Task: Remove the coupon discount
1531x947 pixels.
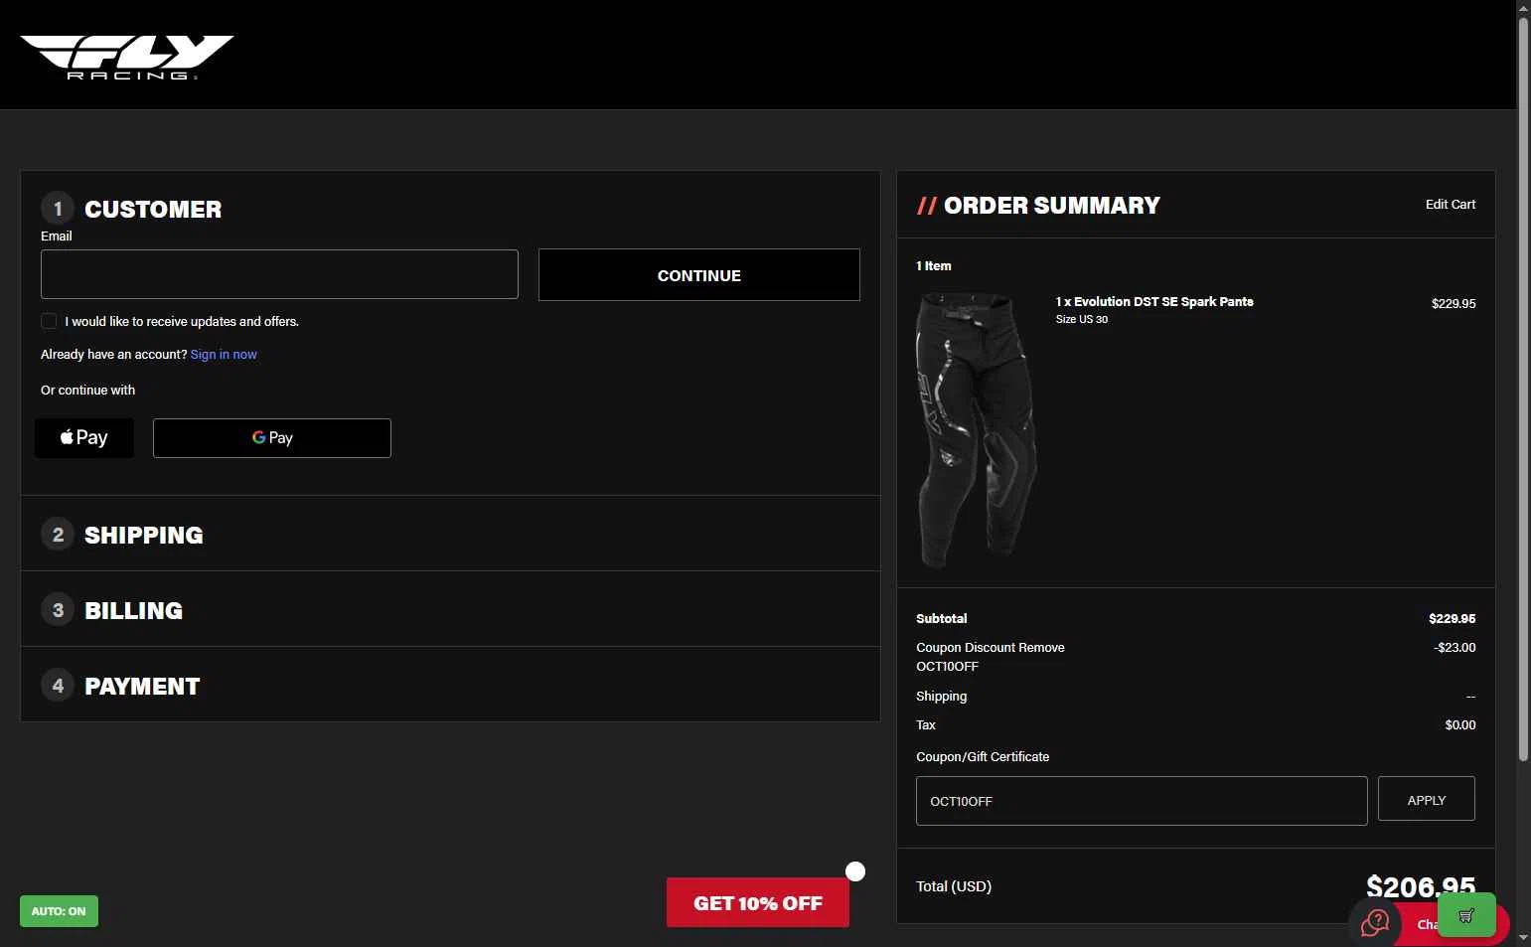Action: (1041, 648)
